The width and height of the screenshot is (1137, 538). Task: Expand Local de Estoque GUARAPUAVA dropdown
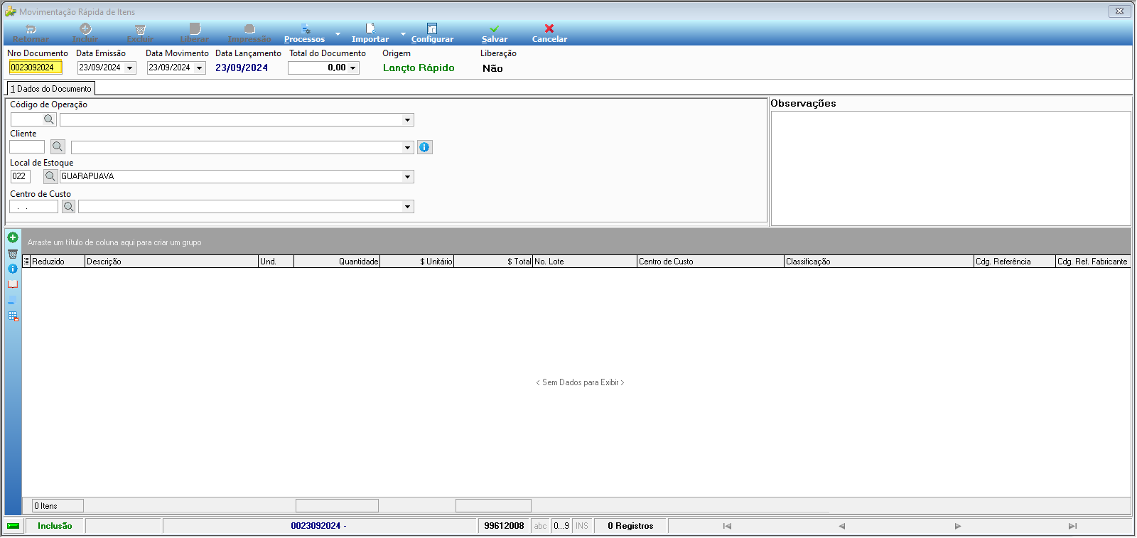pos(408,177)
